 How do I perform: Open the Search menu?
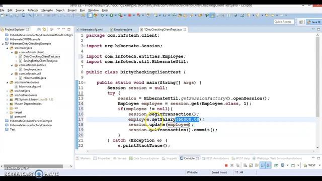point(60,10)
